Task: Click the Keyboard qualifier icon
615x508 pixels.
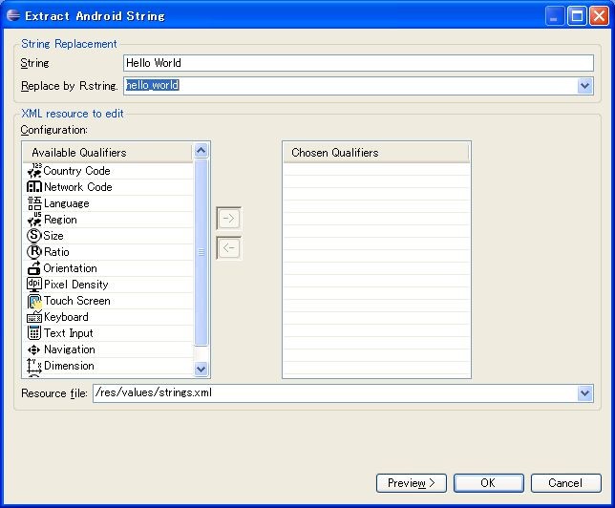Action: pyautogui.click(x=34, y=317)
